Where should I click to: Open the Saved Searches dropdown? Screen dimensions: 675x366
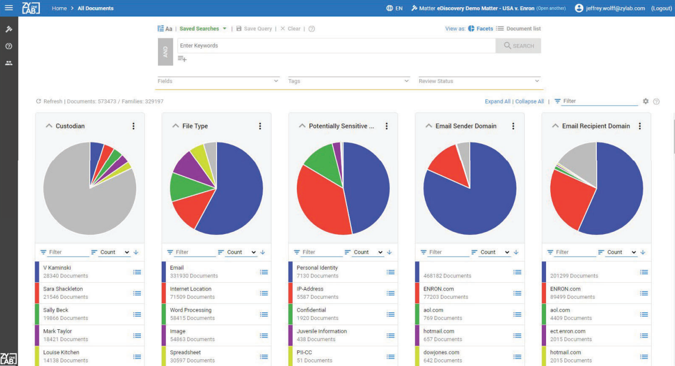pyautogui.click(x=203, y=28)
